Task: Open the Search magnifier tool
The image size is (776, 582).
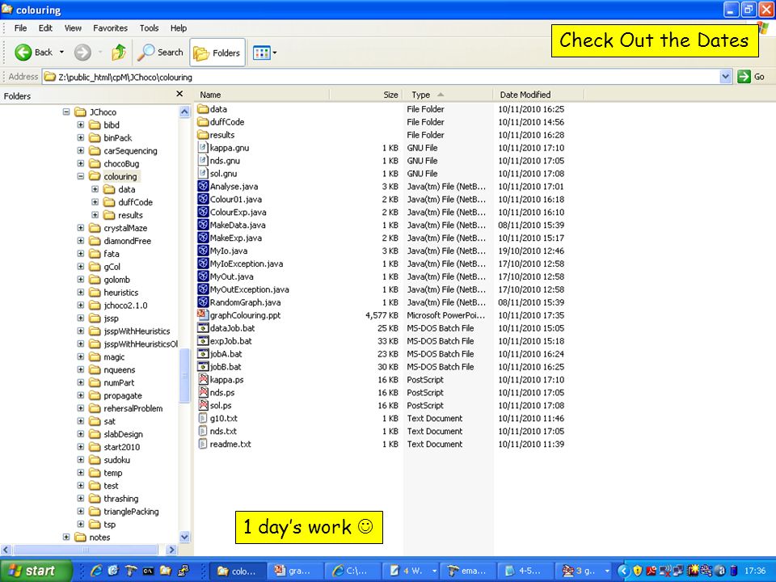Action: tap(160, 52)
